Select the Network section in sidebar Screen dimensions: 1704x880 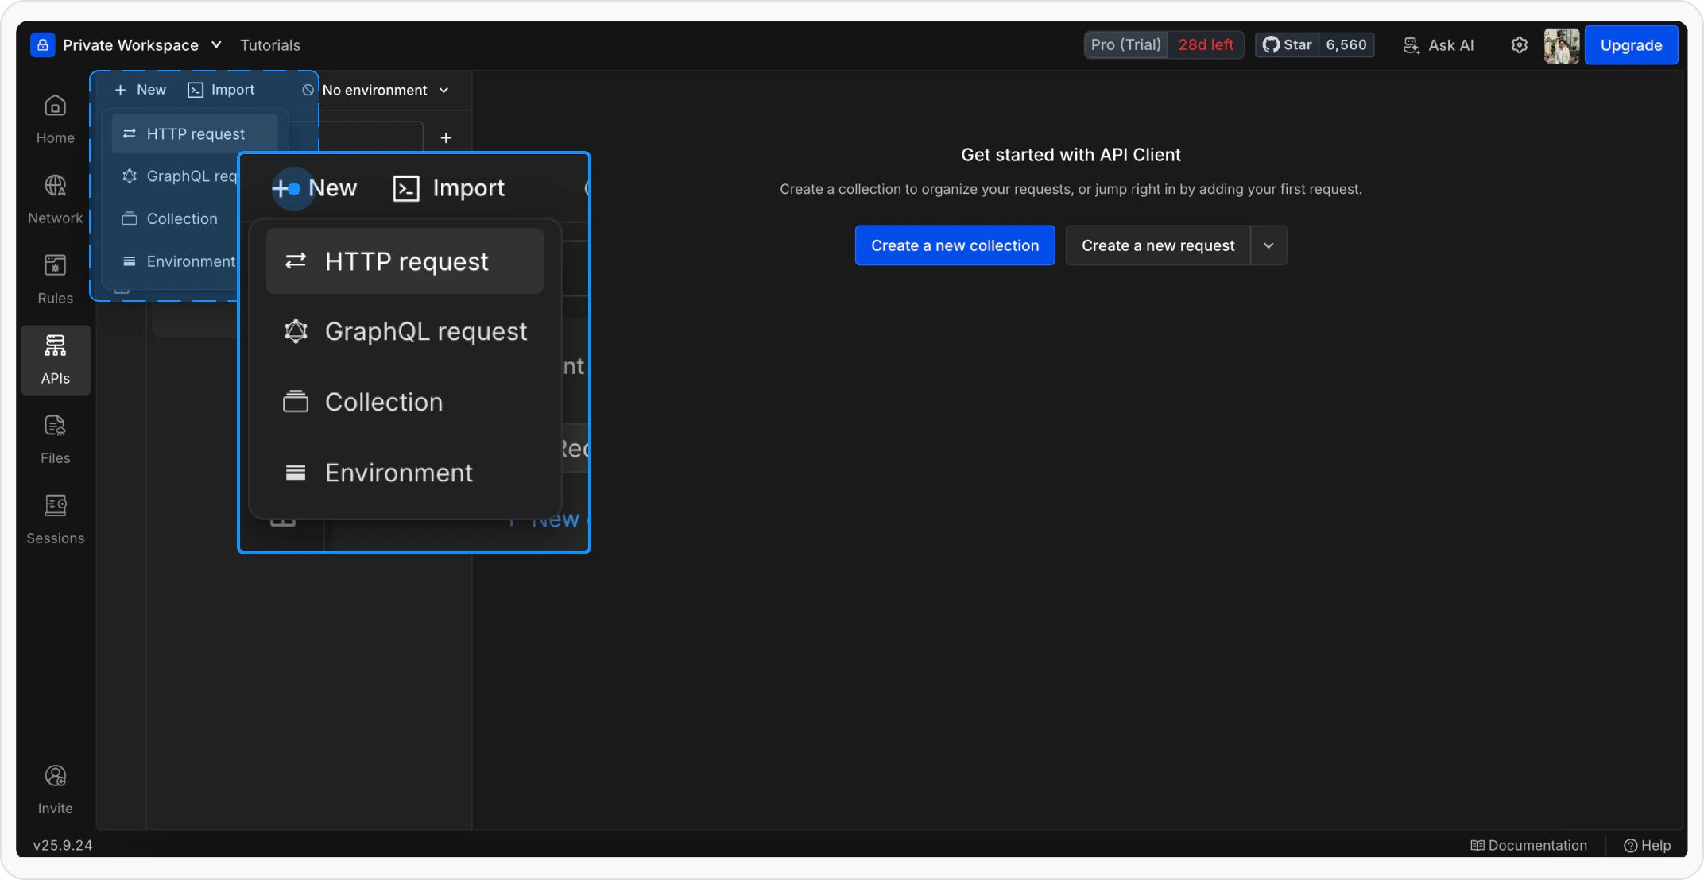[x=55, y=197]
